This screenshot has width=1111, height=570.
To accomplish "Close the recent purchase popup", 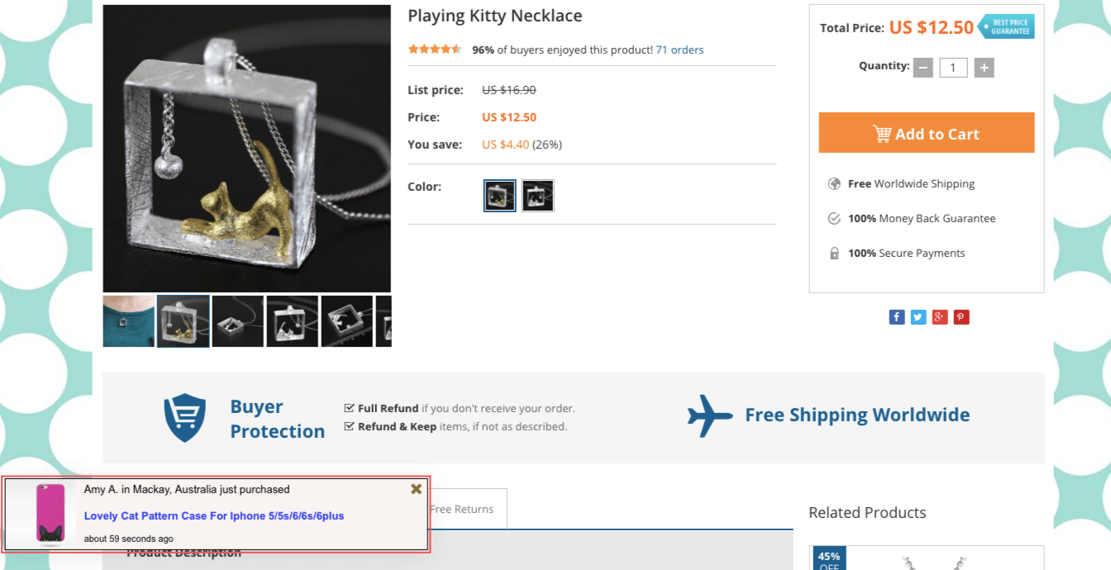I will pyautogui.click(x=417, y=489).
